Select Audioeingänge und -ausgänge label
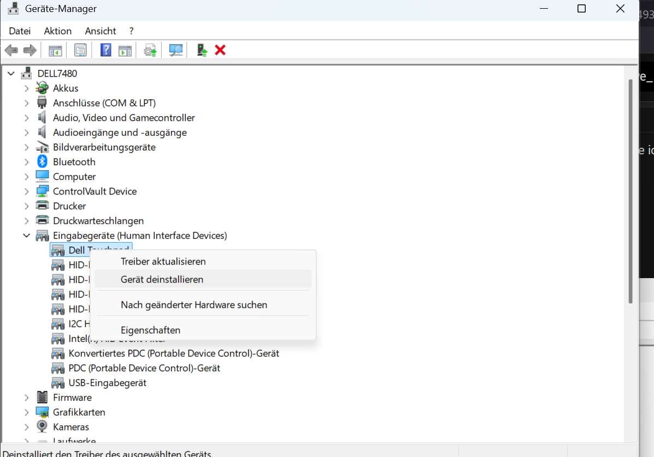Image resolution: width=654 pixels, height=457 pixels. 120,133
